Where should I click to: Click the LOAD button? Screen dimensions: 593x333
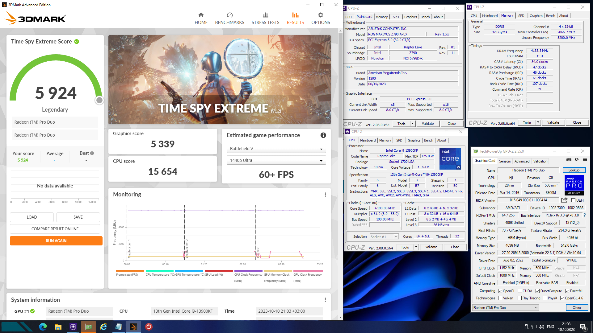coord(32,217)
